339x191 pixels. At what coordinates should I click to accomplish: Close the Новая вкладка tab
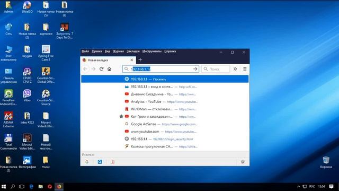[x=132, y=60]
